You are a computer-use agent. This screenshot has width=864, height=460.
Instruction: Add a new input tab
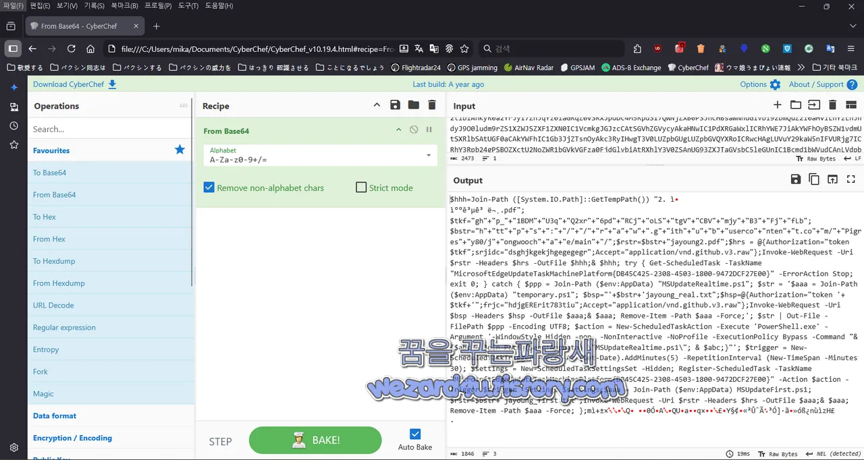point(778,105)
